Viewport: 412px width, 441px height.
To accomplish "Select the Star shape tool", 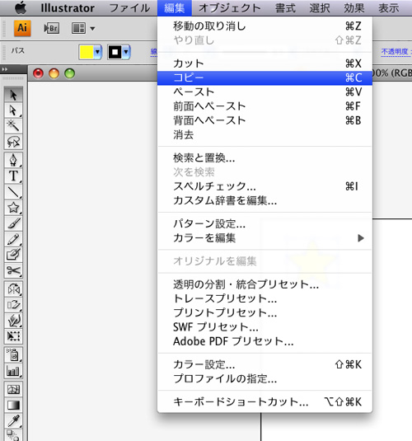I will click(13, 208).
